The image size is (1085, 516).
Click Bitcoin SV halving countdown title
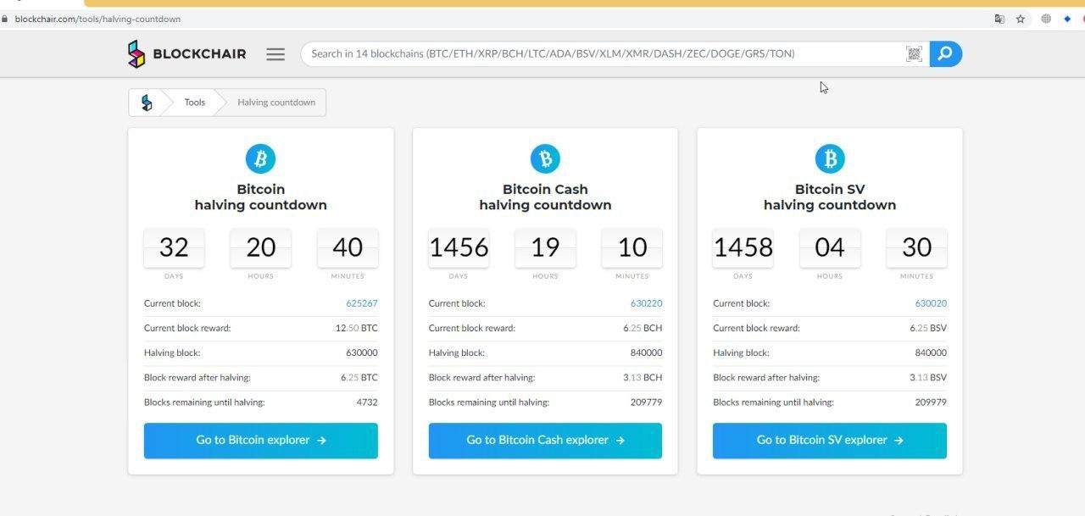tap(830, 197)
